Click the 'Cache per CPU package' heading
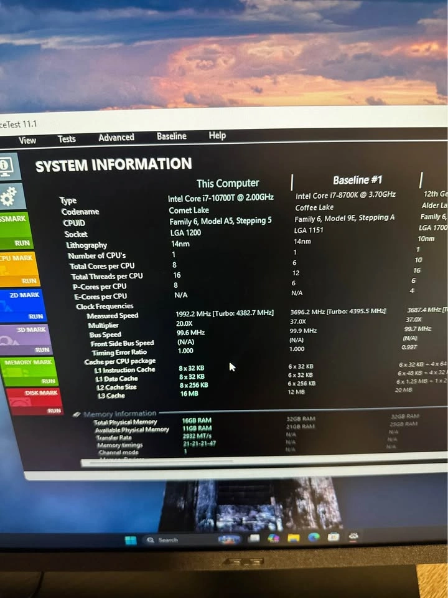Image resolution: width=448 pixels, height=598 pixels. pyautogui.click(x=120, y=361)
